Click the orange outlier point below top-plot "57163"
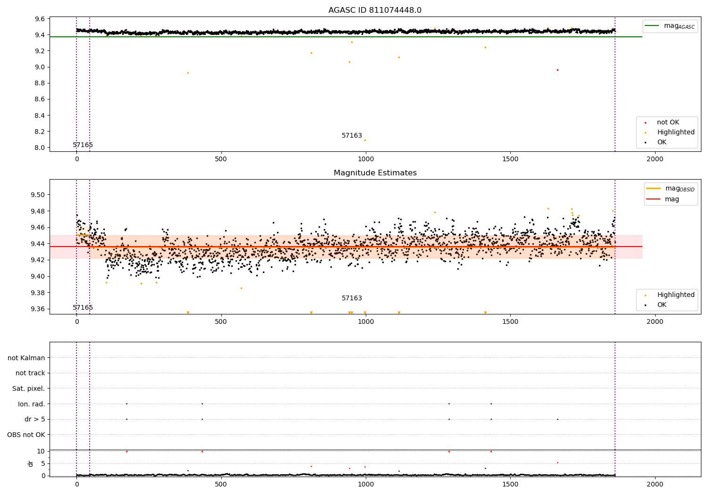 coord(365,140)
